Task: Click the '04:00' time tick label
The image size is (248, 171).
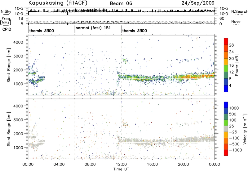Action: coord(59,165)
